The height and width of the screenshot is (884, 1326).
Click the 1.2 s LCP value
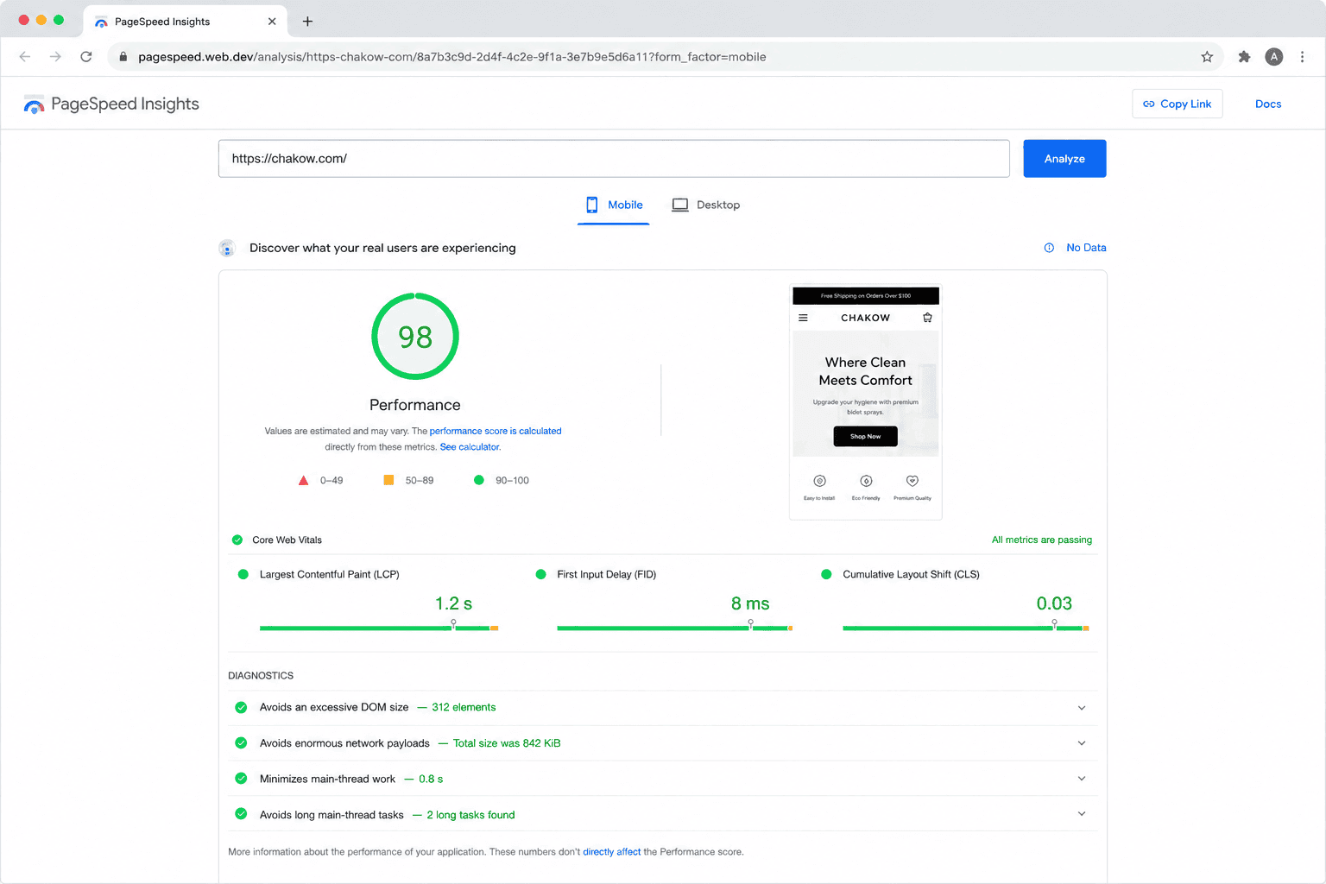pyautogui.click(x=454, y=603)
